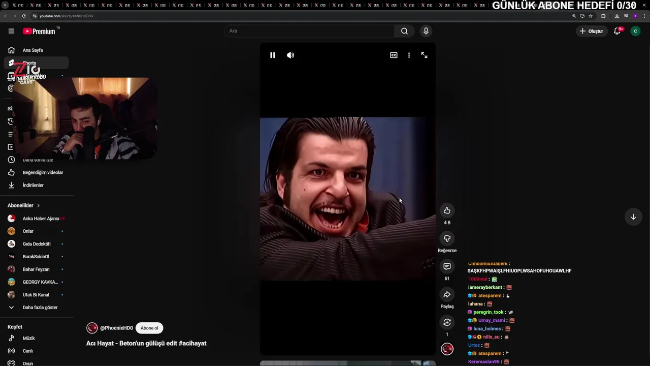Click the video title Acı Hayat text

[x=146, y=344]
